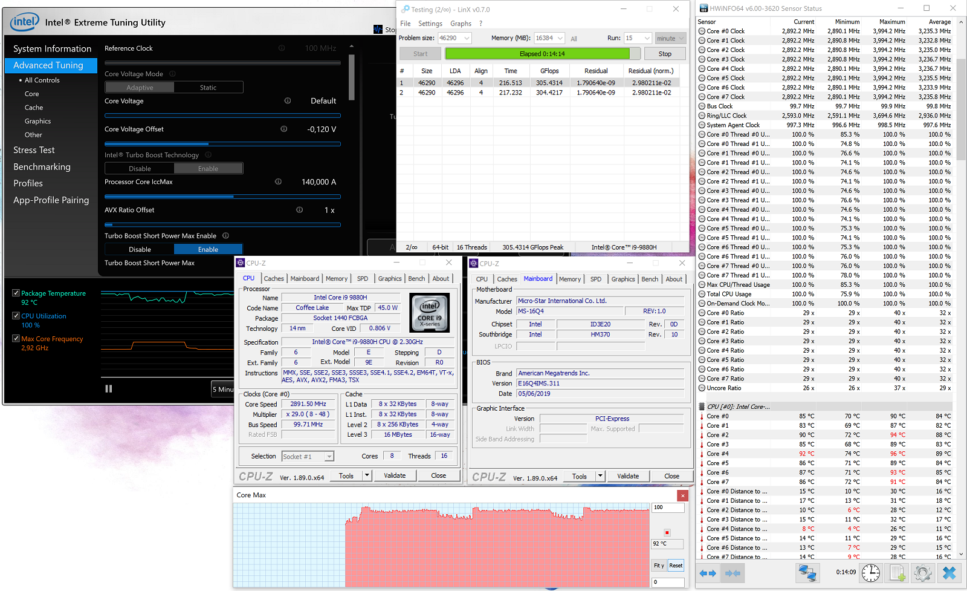The image size is (967, 591).
Task: Open the network remote monitoring icon in HWiNFO
Action: [807, 572]
